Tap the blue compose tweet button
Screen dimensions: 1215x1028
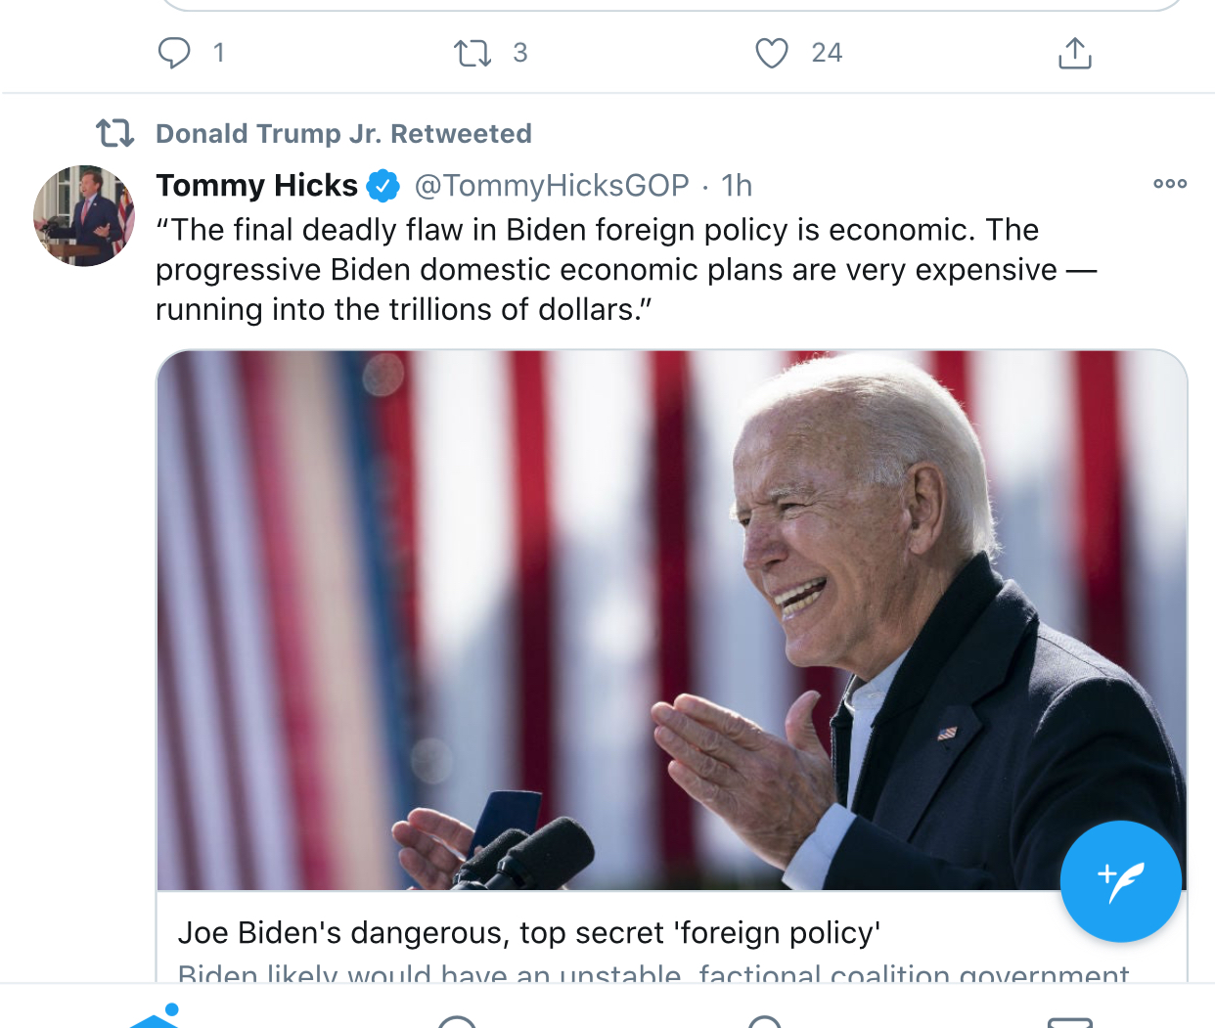click(1120, 881)
